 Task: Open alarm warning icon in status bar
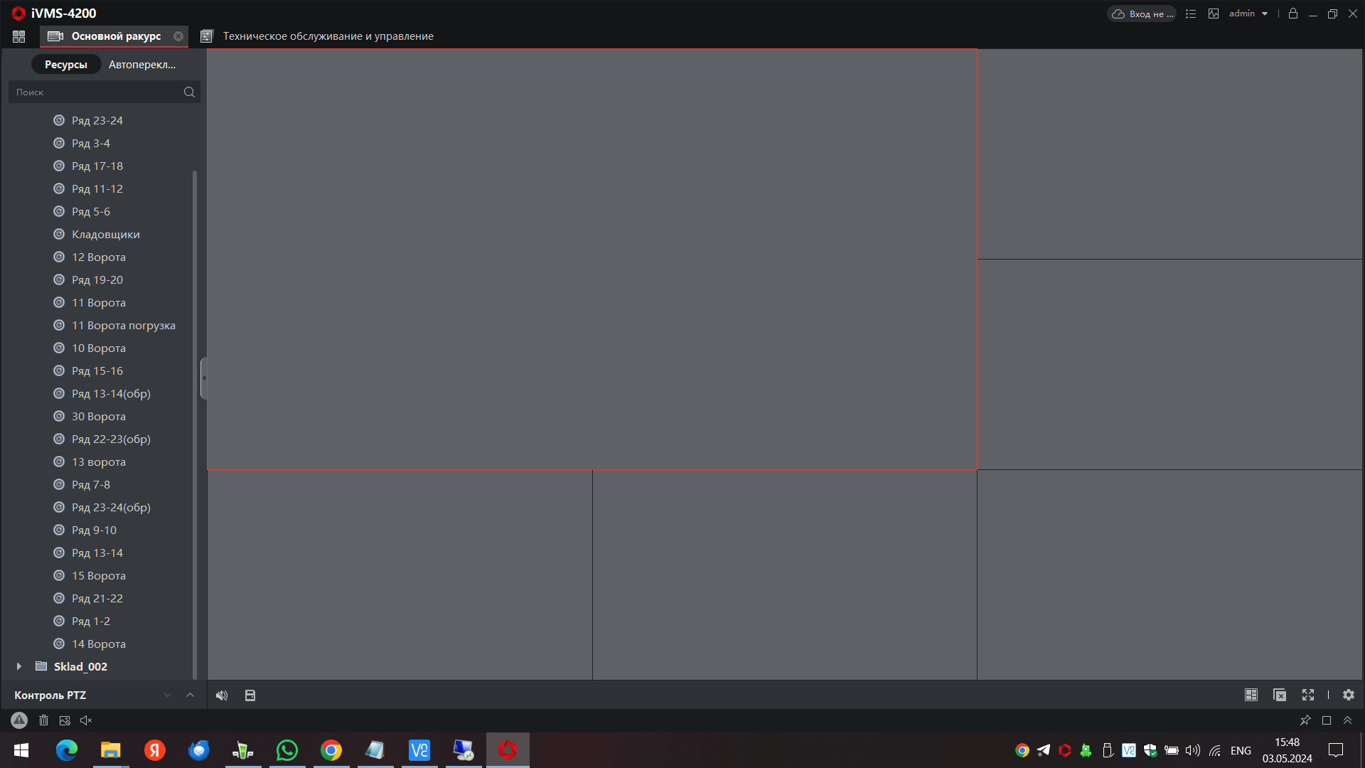(19, 720)
